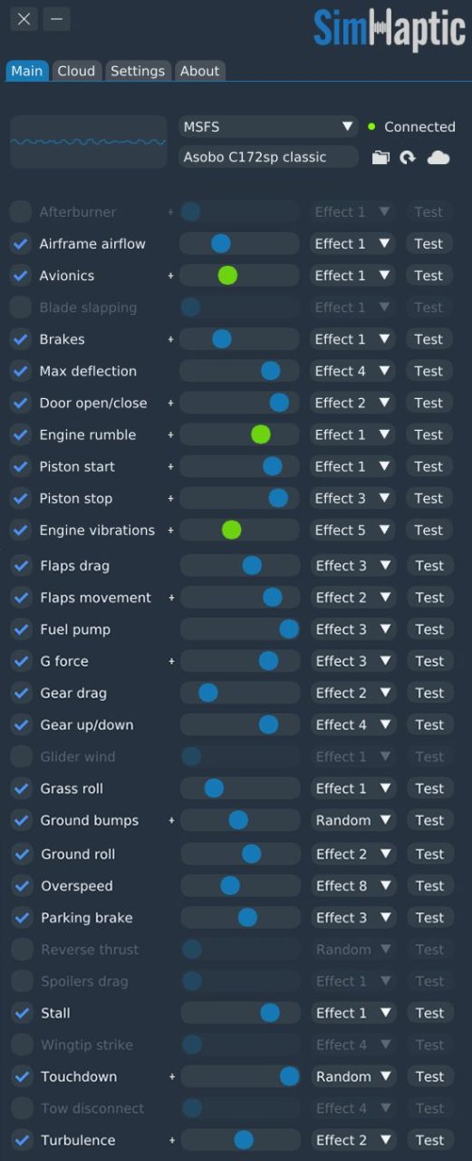Screen dimensions: 472x1161
Task: Expand the Max deflection Effect 4 dropdown
Action: point(352,371)
